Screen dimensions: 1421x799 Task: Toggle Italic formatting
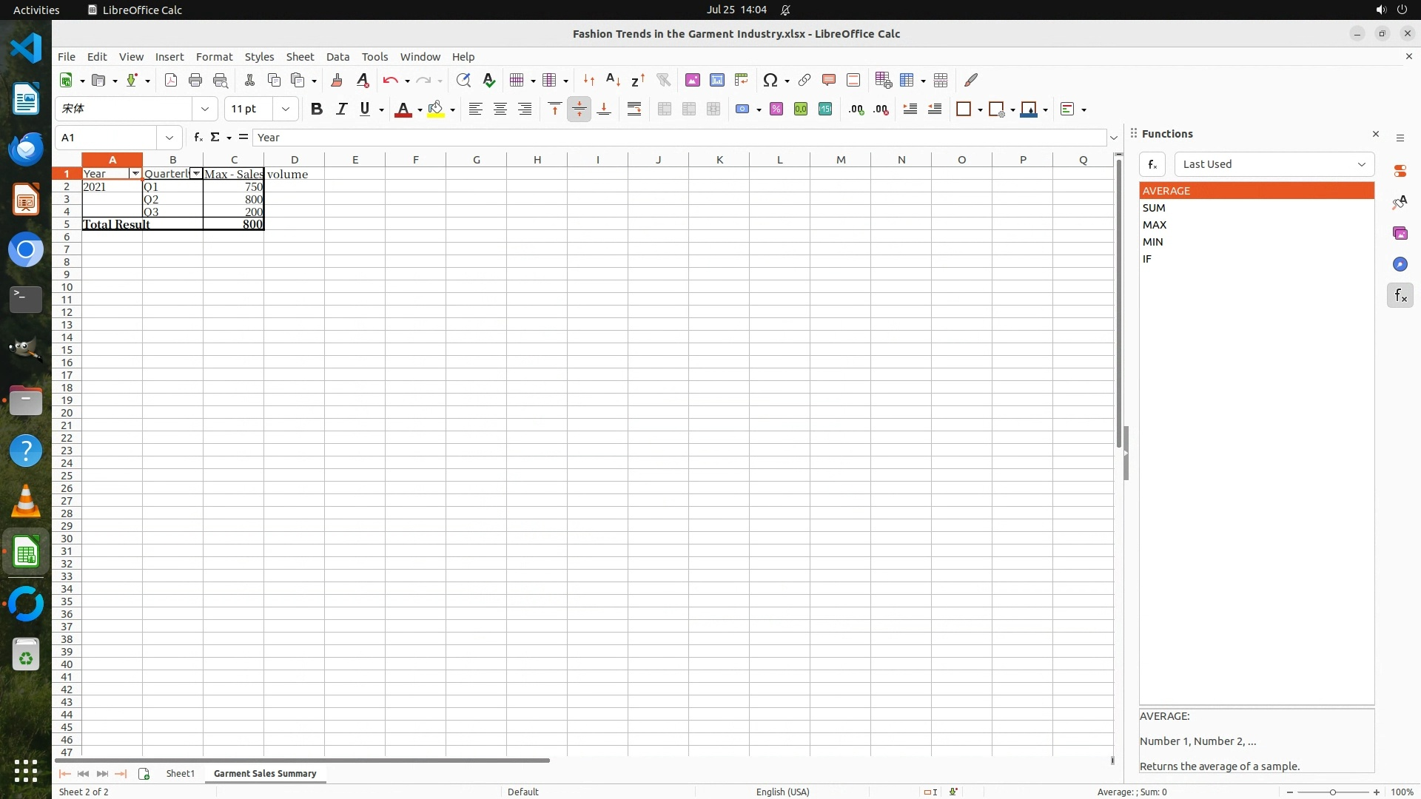click(340, 109)
